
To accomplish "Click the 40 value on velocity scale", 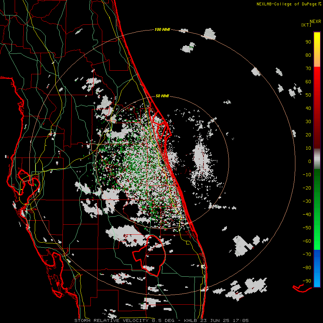I will pyautogui.click(x=308, y=108).
